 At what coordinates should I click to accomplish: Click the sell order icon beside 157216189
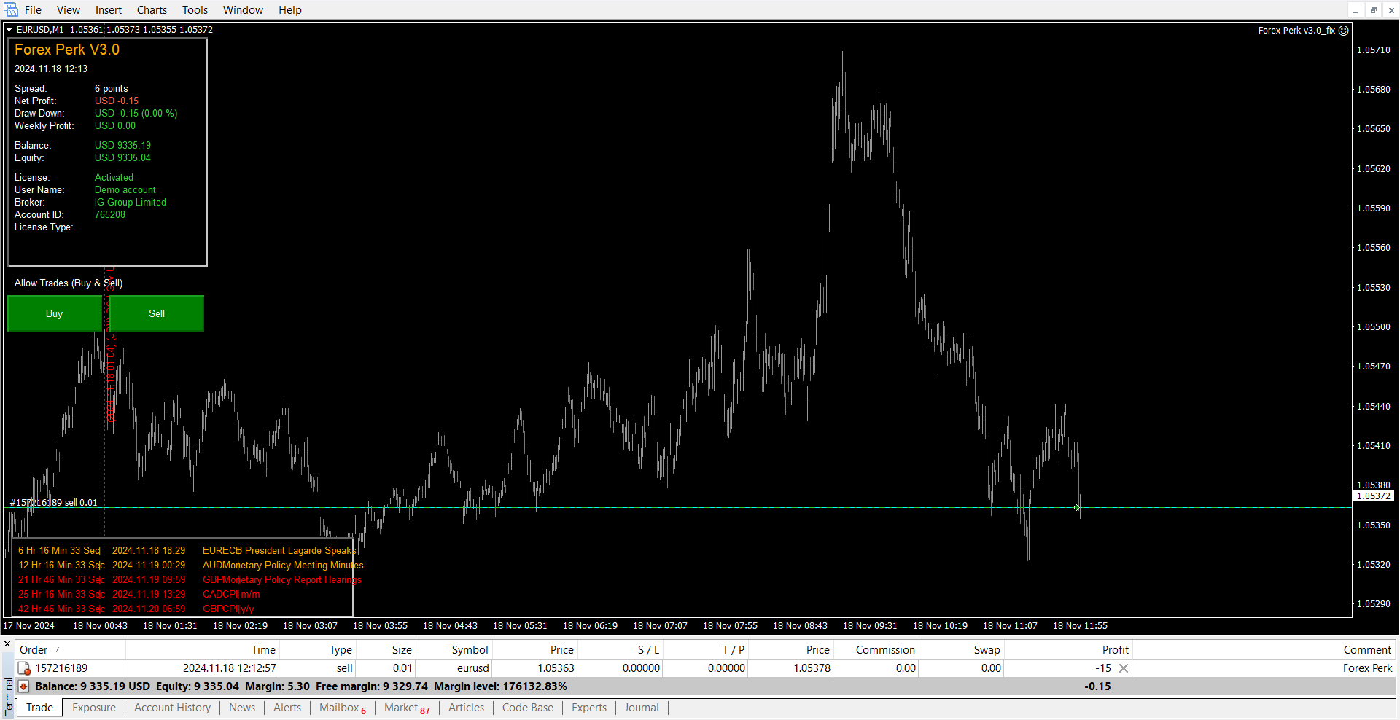[x=24, y=668]
